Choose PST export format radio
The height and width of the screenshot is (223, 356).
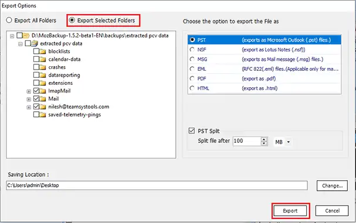192,40
